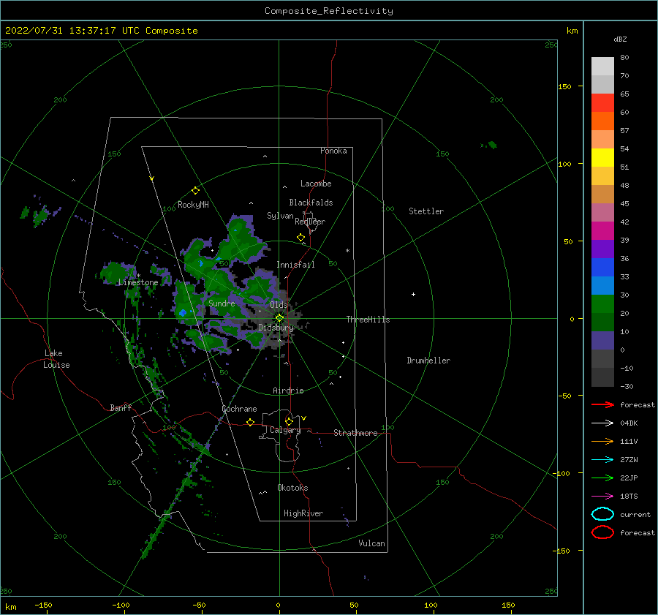
Task: Click the red forecast arrow in legend
Action: point(602,404)
